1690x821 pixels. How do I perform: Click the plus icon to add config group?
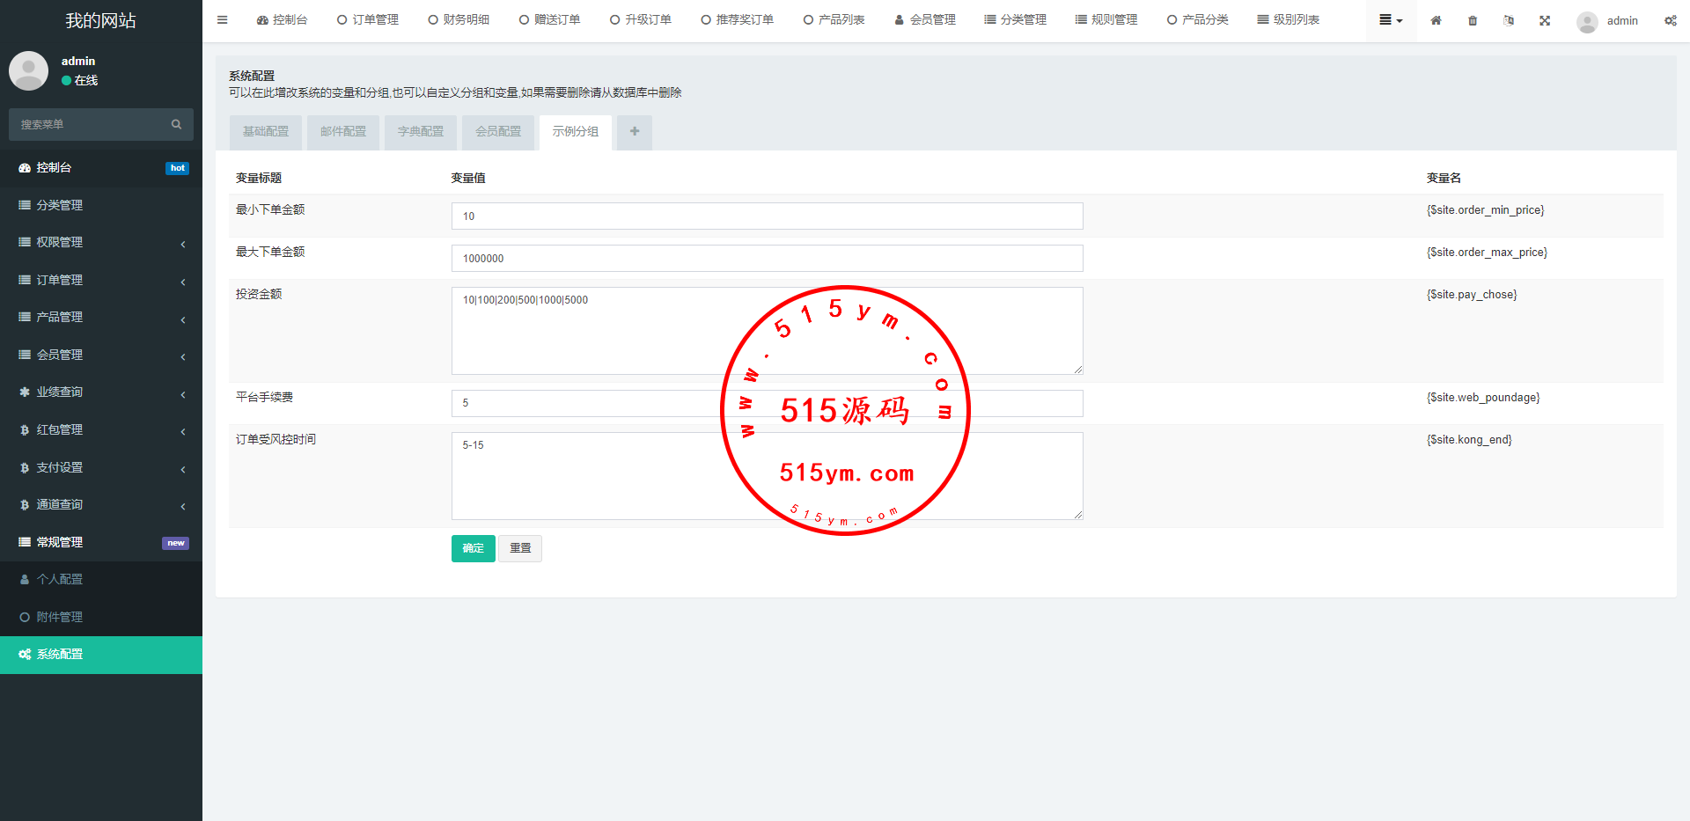point(634,132)
